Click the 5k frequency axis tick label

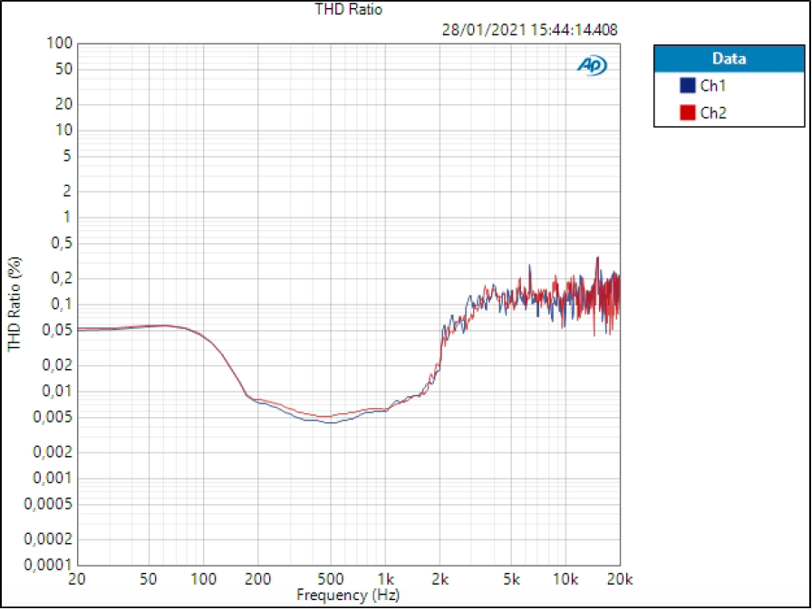click(x=512, y=579)
